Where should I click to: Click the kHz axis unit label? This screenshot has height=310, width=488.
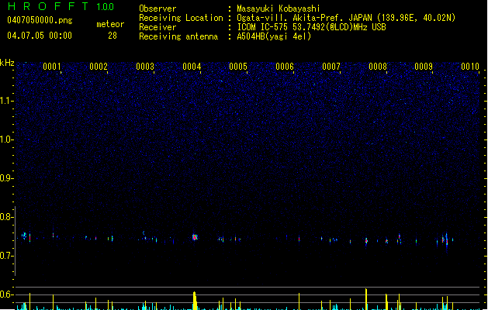click(7, 63)
